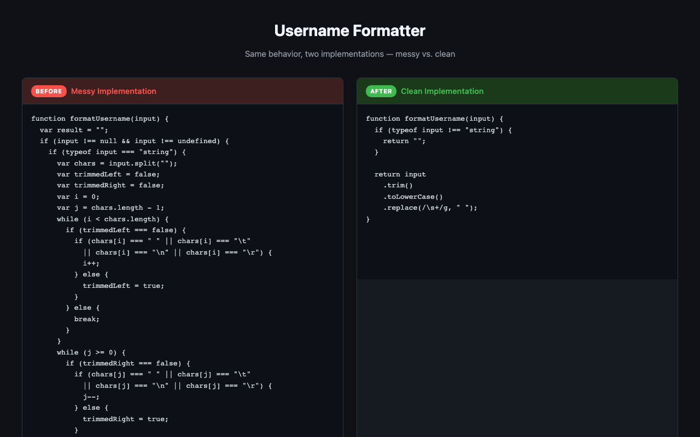Click the line 'var result = "";'

[x=74, y=130]
